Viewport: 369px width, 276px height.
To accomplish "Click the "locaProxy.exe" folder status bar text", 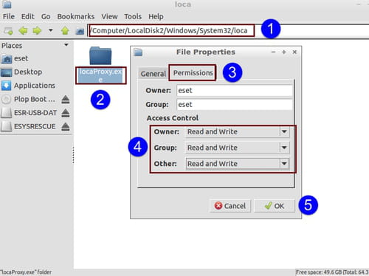I will pyautogui.click(x=26, y=272).
